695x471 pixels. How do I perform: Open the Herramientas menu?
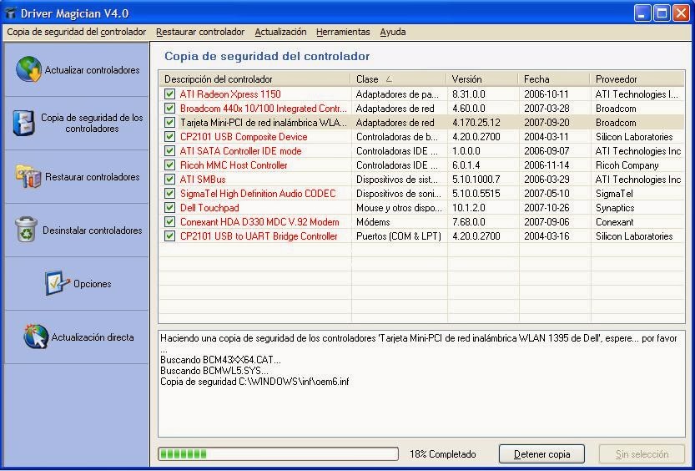coord(343,32)
